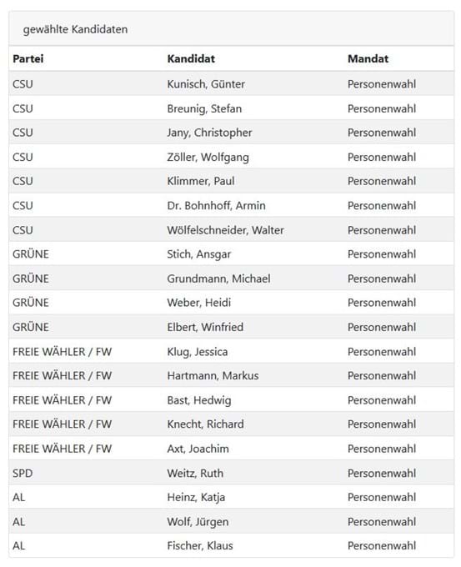Click on Weber, Heidi
This screenshot has width=461, height=567.
[x=199, y=303]
